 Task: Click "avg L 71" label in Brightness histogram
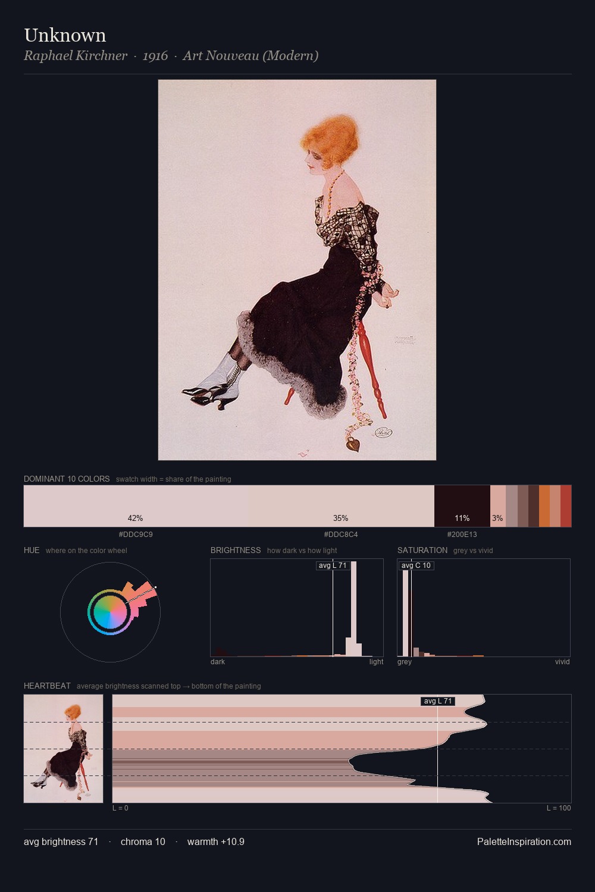coord(333,566)
